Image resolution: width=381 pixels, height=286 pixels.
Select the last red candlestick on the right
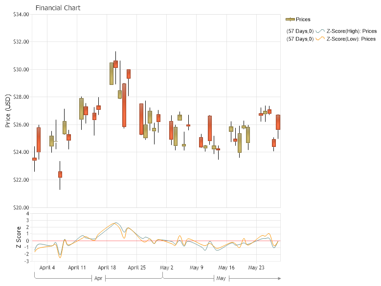tap(278, 122)
